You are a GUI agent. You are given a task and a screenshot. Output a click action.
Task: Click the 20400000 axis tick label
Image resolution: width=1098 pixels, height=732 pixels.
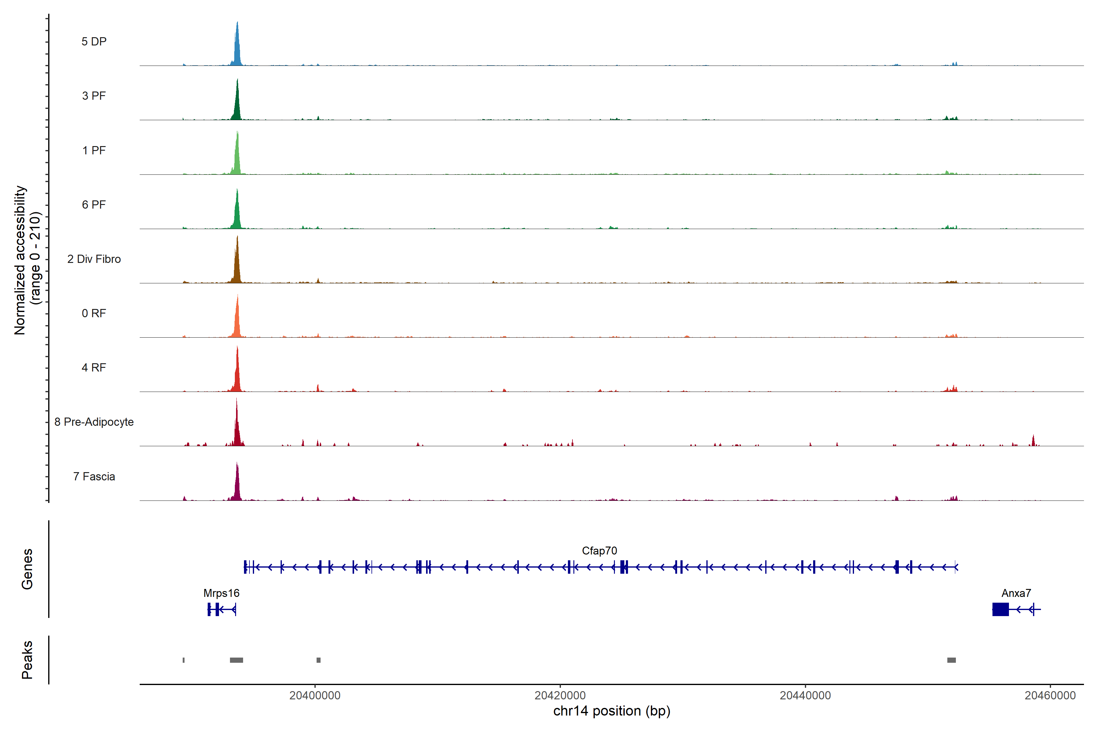(315, 696)
